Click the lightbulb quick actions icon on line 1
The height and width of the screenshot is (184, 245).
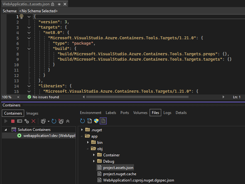22,17
